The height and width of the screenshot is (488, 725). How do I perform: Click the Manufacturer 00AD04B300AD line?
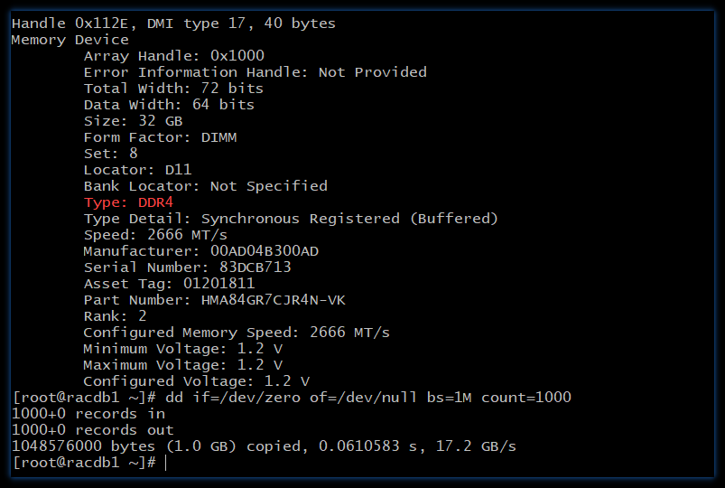200,251
